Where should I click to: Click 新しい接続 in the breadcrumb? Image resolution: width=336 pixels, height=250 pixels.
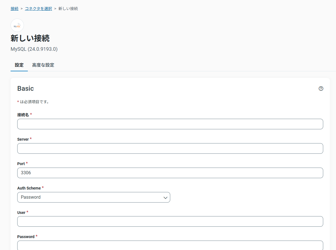[x=68, y=9]
